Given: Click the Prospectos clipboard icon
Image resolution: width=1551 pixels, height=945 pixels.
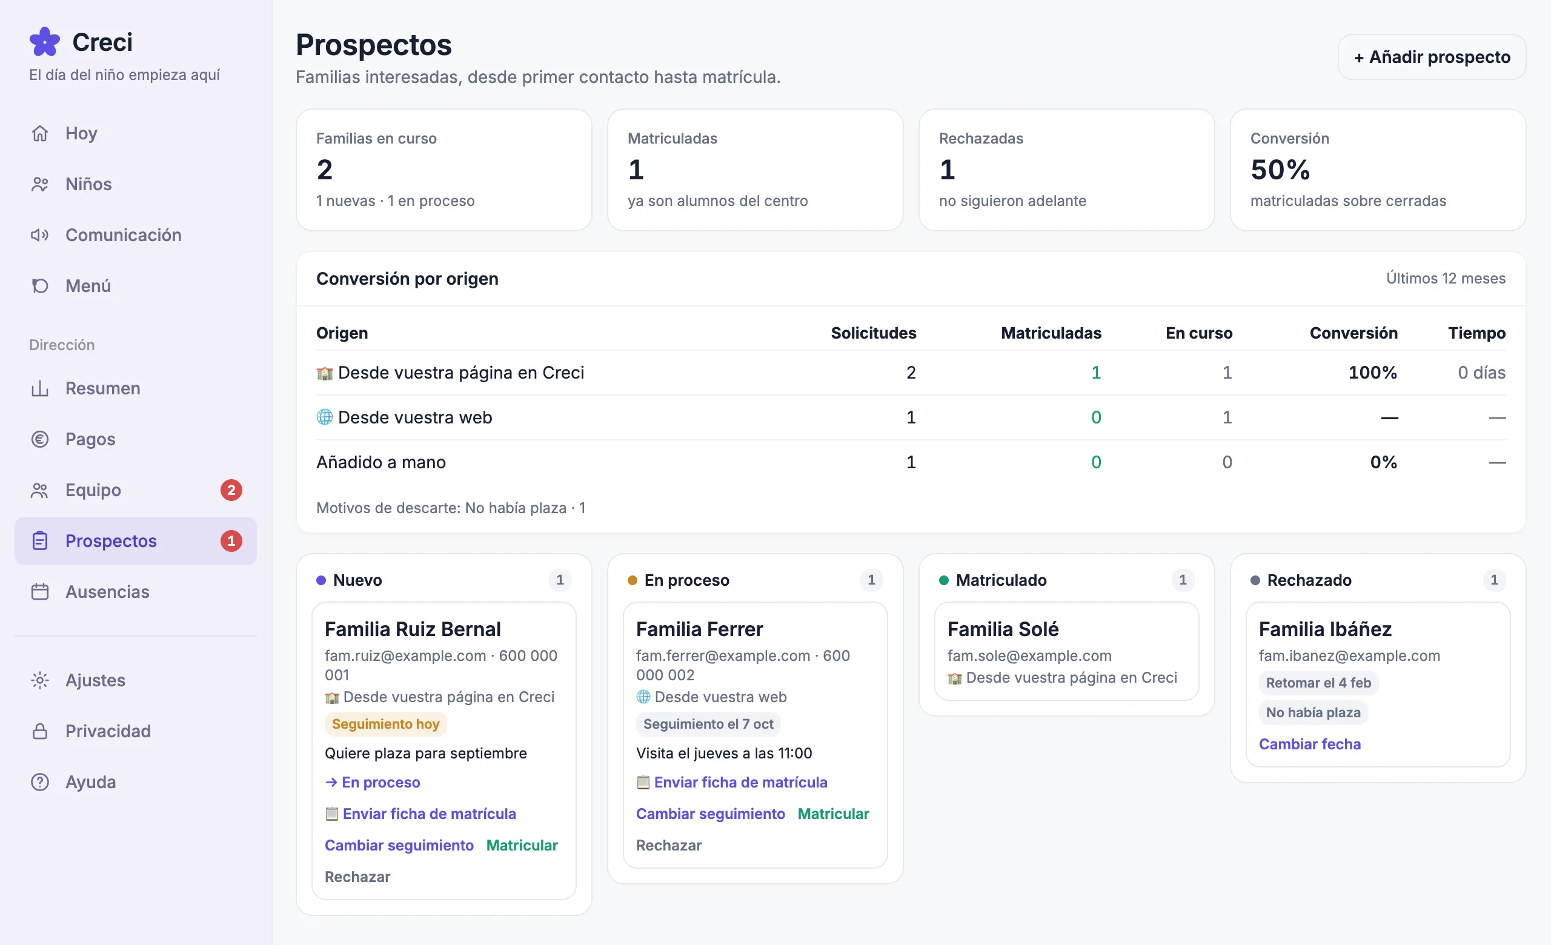Looking at the screenshot, I should click(x=39, y=542).
